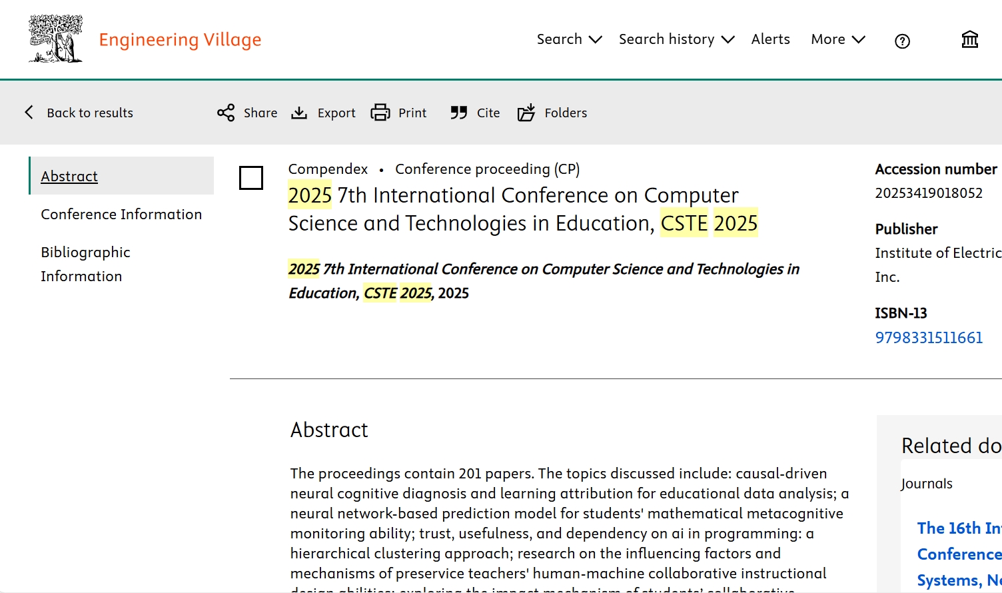Image resolution: width=1002 pixels, height=593 pixels.
Task: Click the Folders label
Action: (x=566, y=113)
